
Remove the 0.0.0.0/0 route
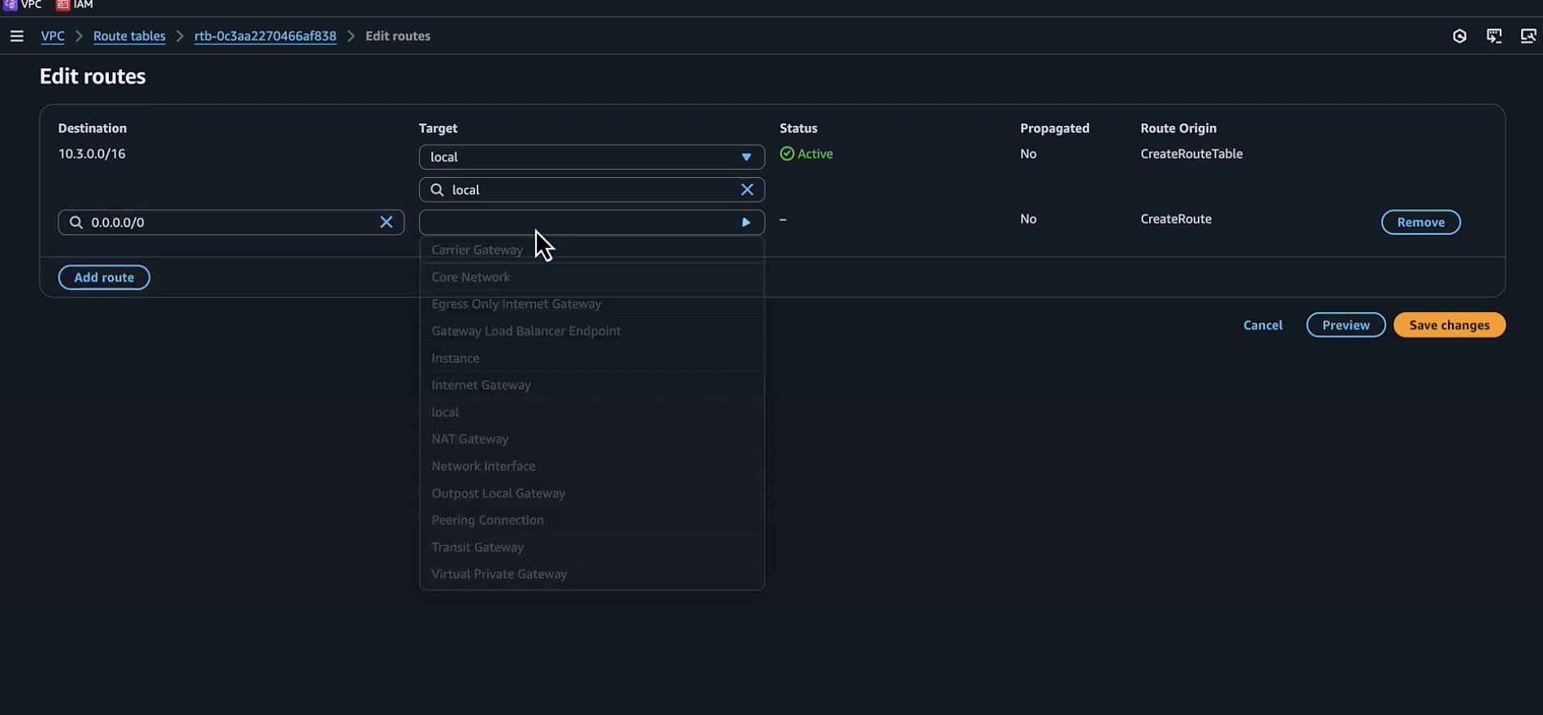tap(1420, 222)
